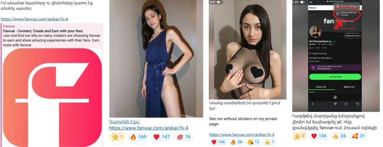Click the heart reaction showing 147
The height and width of the screenshot is (147, 383).
coord(161,137)
